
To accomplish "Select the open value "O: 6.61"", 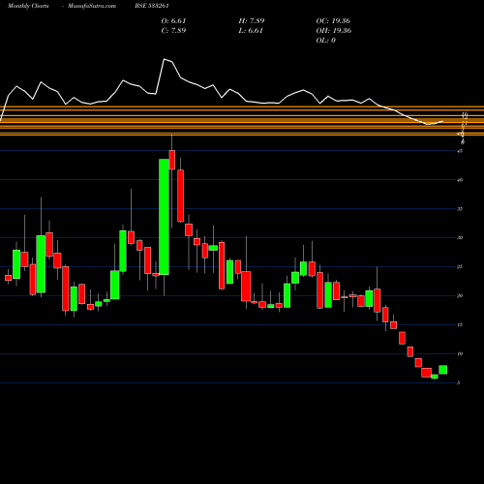I will 173,21.
